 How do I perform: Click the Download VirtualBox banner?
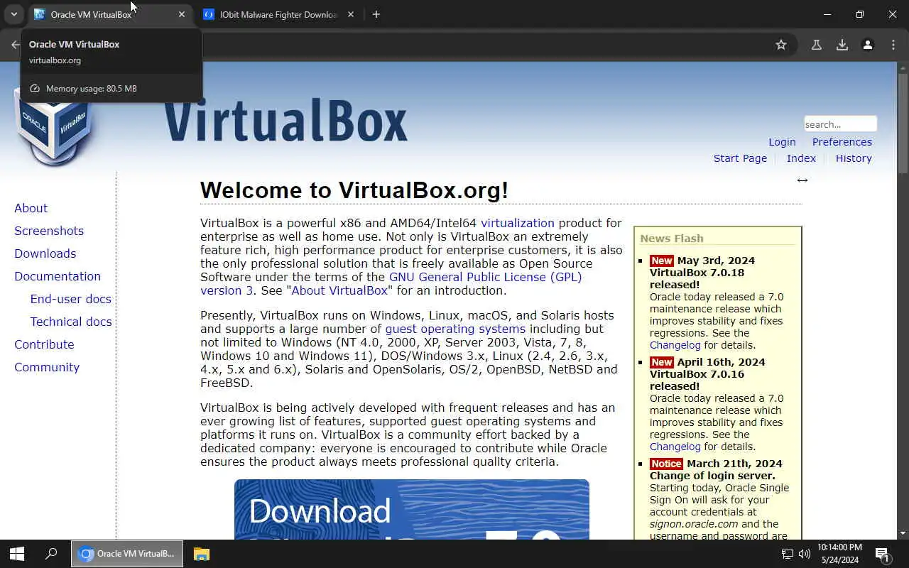click(x=412, y=509)
